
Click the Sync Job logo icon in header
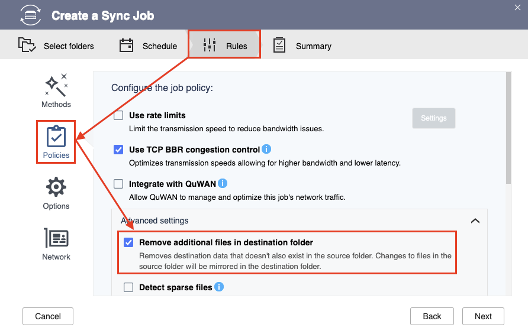(x=30, y=15)
